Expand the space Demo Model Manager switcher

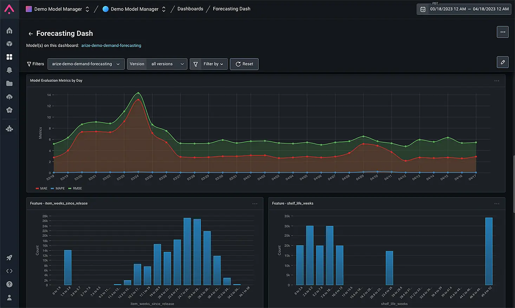(164, 9)
